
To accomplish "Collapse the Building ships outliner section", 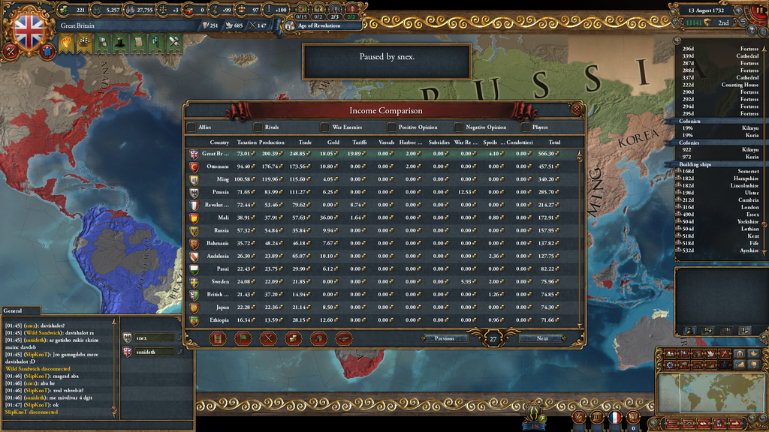I will pos(695,164).
